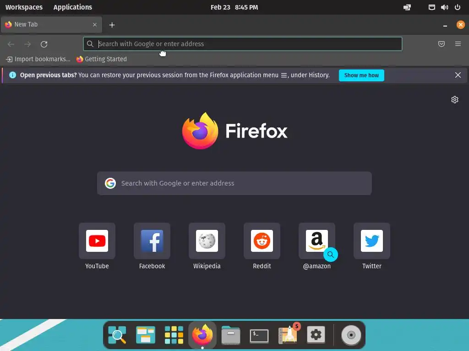The image size is (469, 351).
Task: Dismiss the Open previous tabs notification
Action: pos(458,75)
